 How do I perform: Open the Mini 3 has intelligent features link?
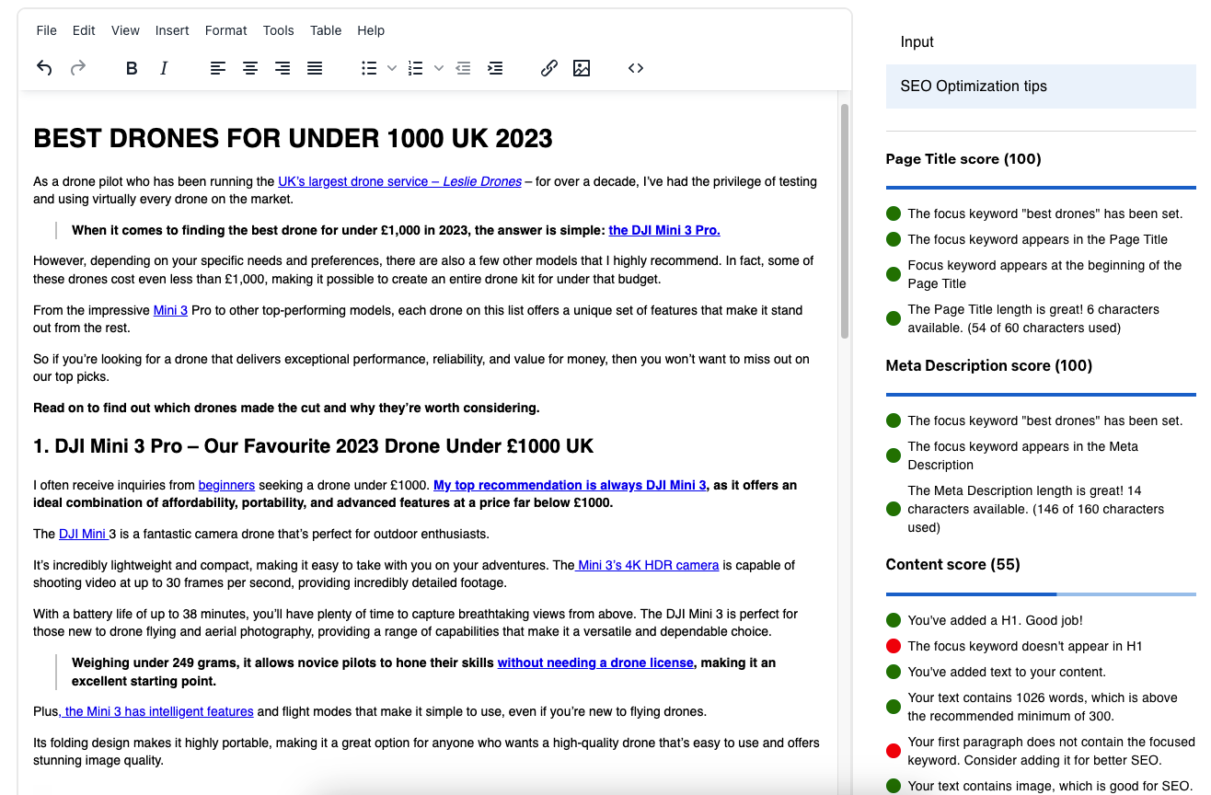[x=157, y=711]
